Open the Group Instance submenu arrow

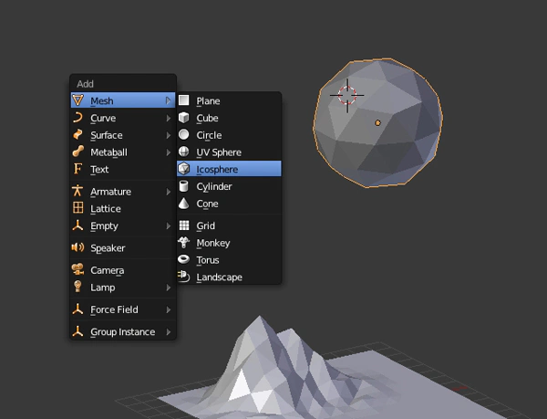click(x=169, y=332)
